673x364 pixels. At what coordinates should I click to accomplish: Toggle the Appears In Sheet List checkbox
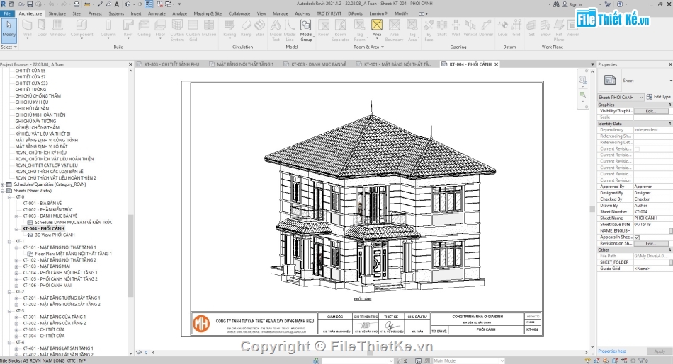(x=637, y=237)
